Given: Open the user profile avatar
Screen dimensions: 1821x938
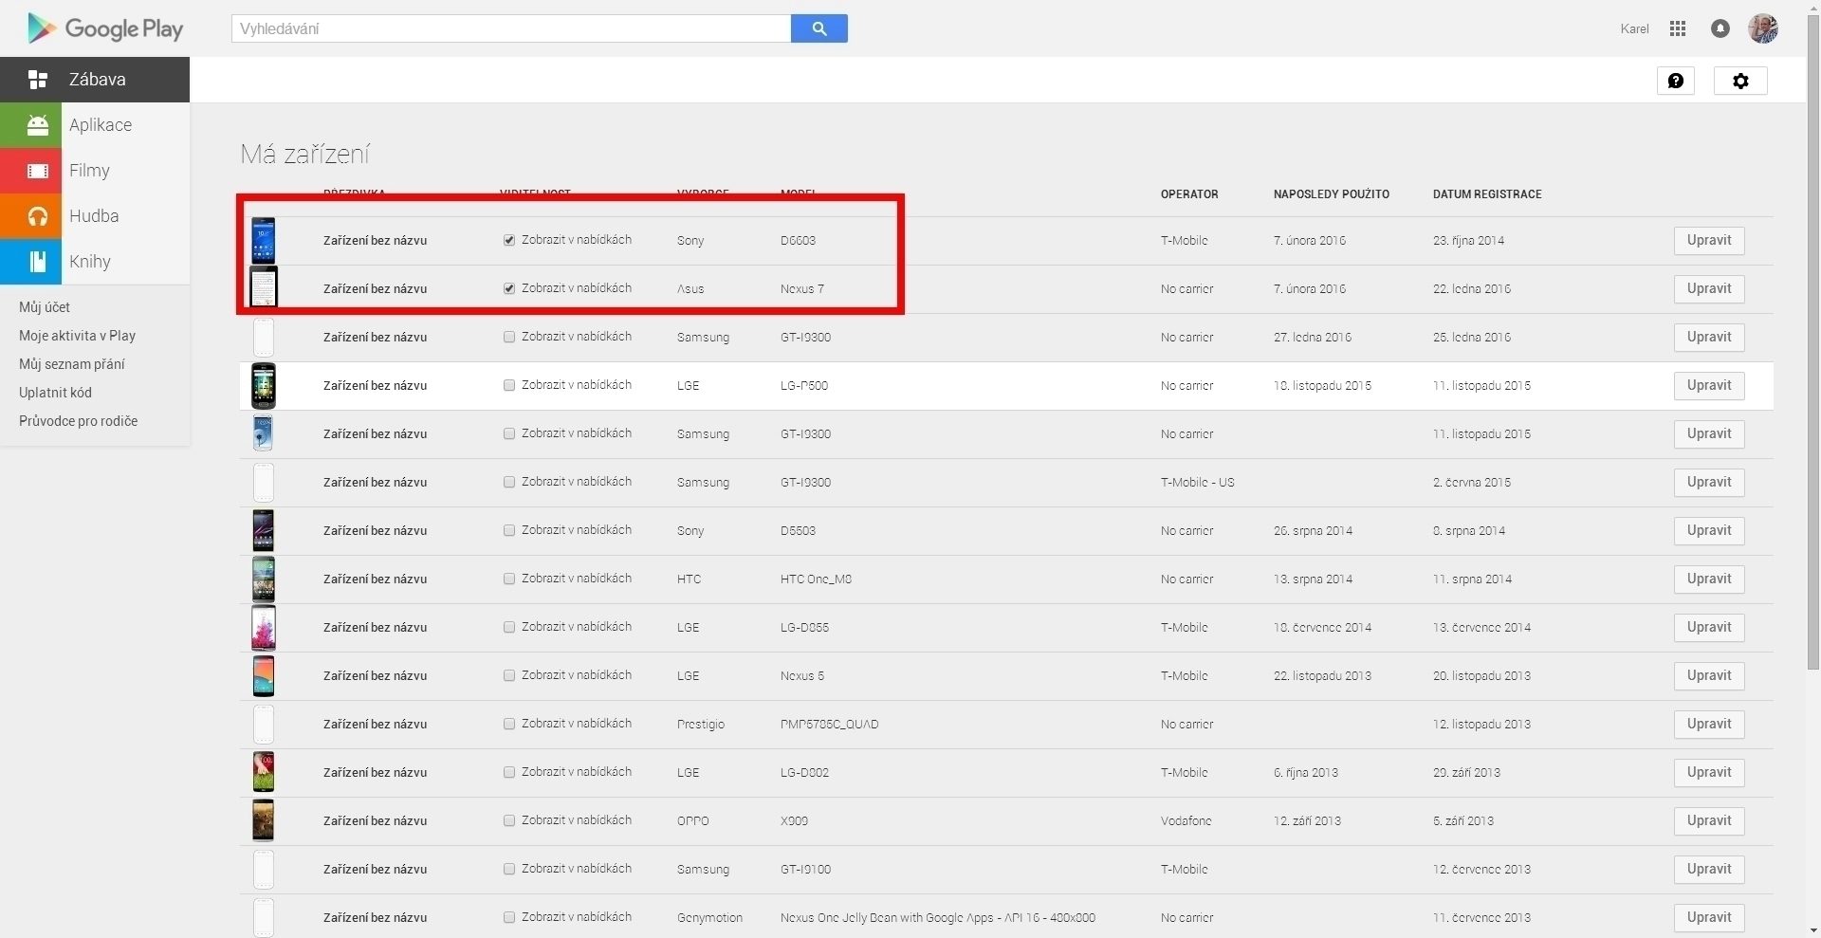Looking at the screenshot, I should point(1763,28).
